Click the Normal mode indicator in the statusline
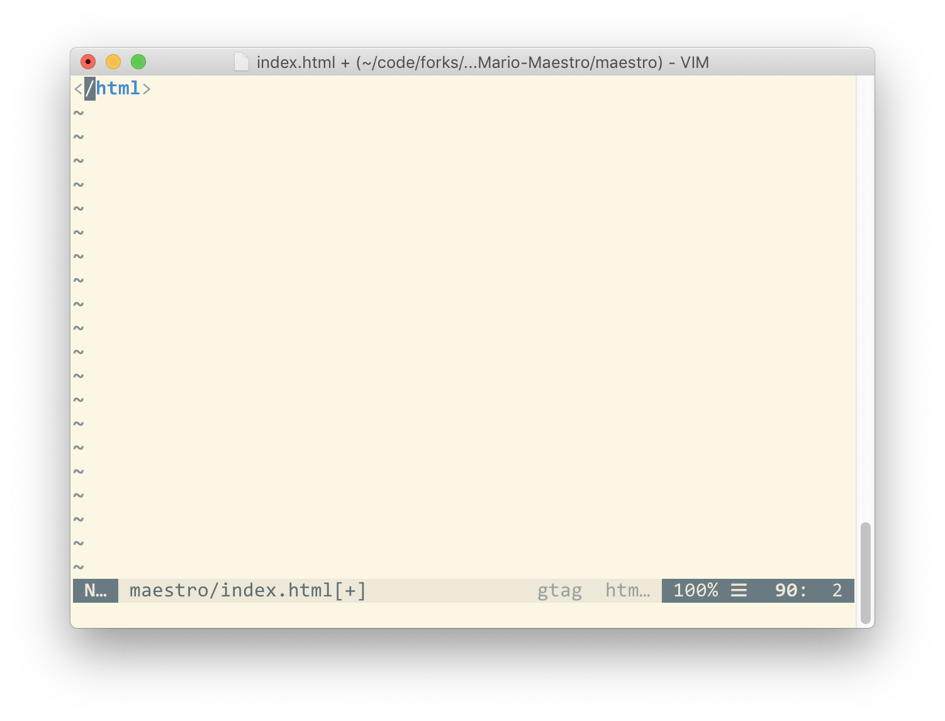 [96, 590]
